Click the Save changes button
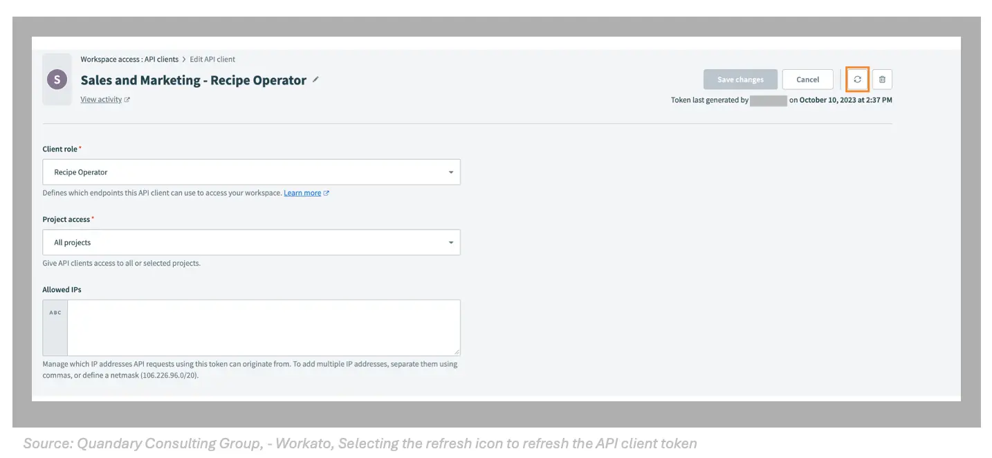The image size is (992, 458). [x=740, y=79]
